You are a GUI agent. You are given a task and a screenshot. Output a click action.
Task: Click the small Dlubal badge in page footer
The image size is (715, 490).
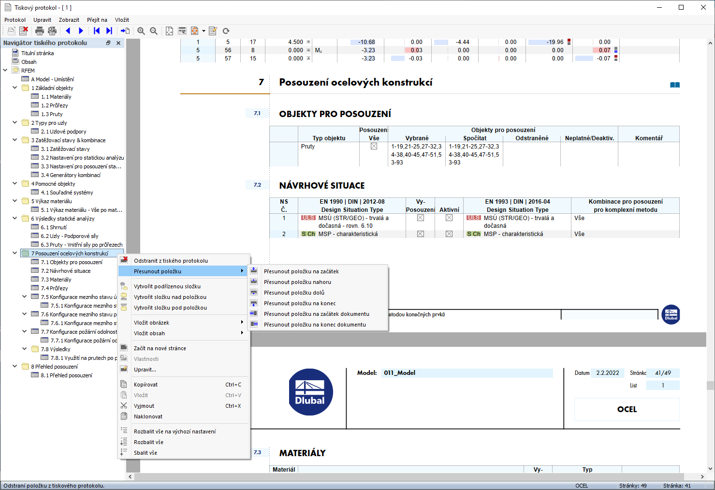coord(671,314)
